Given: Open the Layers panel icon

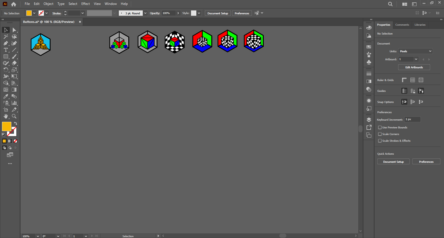Looking at the screenshot, I should [x=369, y=120].
